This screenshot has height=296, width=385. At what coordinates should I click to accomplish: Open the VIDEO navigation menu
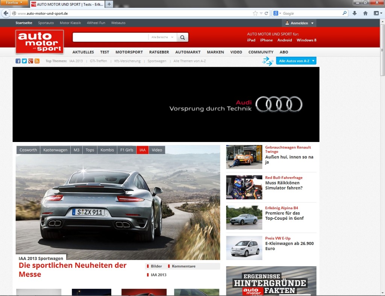coord(236,52)
